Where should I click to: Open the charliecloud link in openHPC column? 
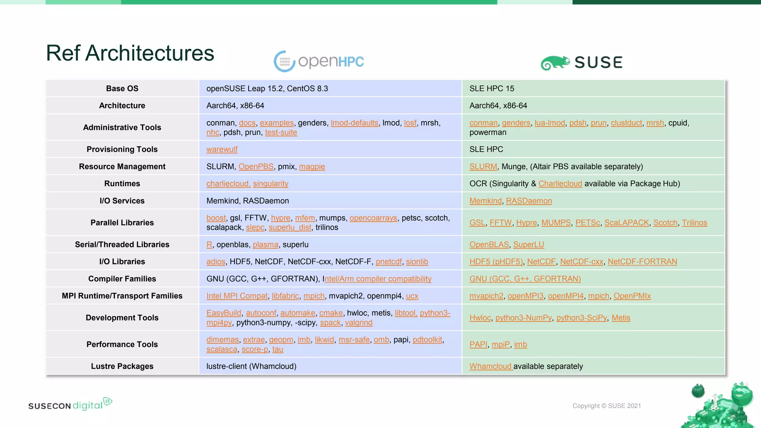click(x=229, y=184)
